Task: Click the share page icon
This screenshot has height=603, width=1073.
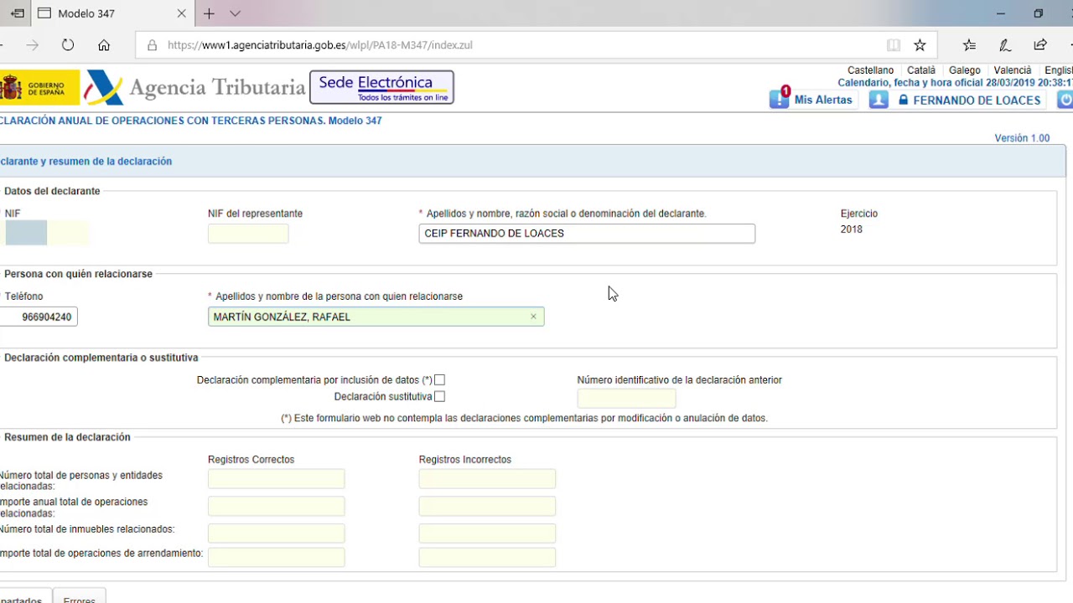Action: tap(1040, 45)
